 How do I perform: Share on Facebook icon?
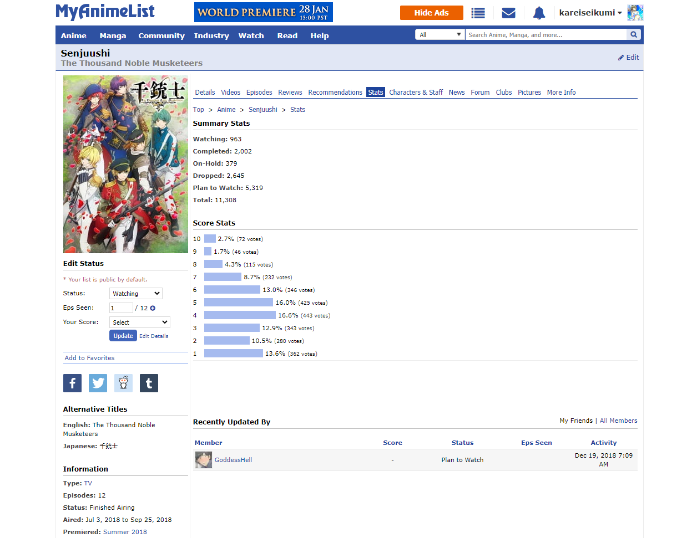pyautogui.click(x=72, y=383)
